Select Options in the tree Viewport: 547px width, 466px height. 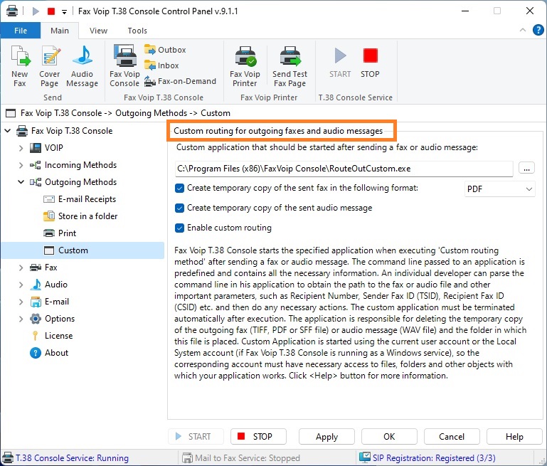point(53,319)
